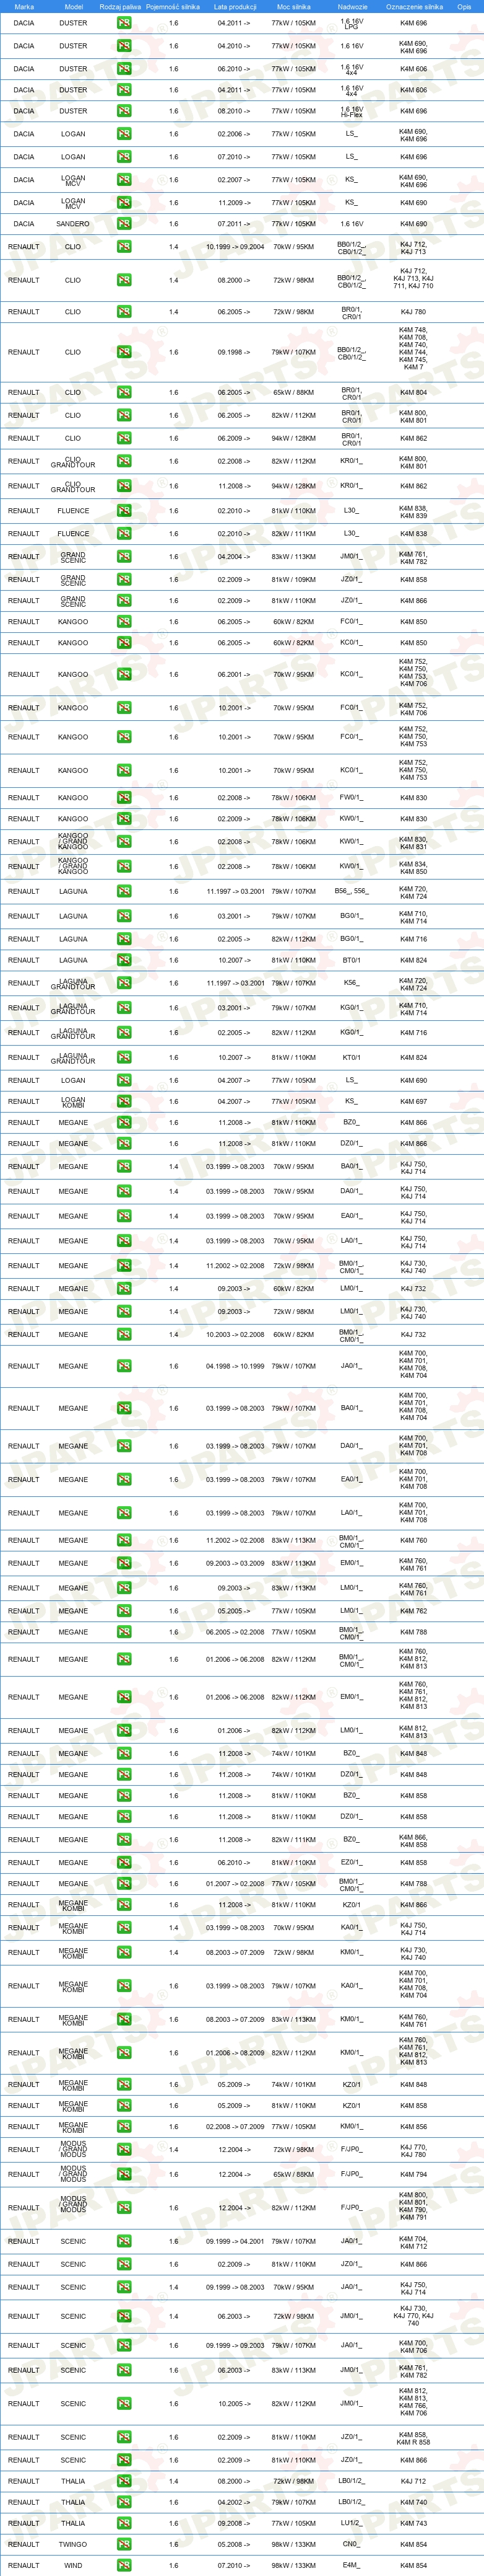Click the "Oznaczenie silnika" column header

pos(414,6)
